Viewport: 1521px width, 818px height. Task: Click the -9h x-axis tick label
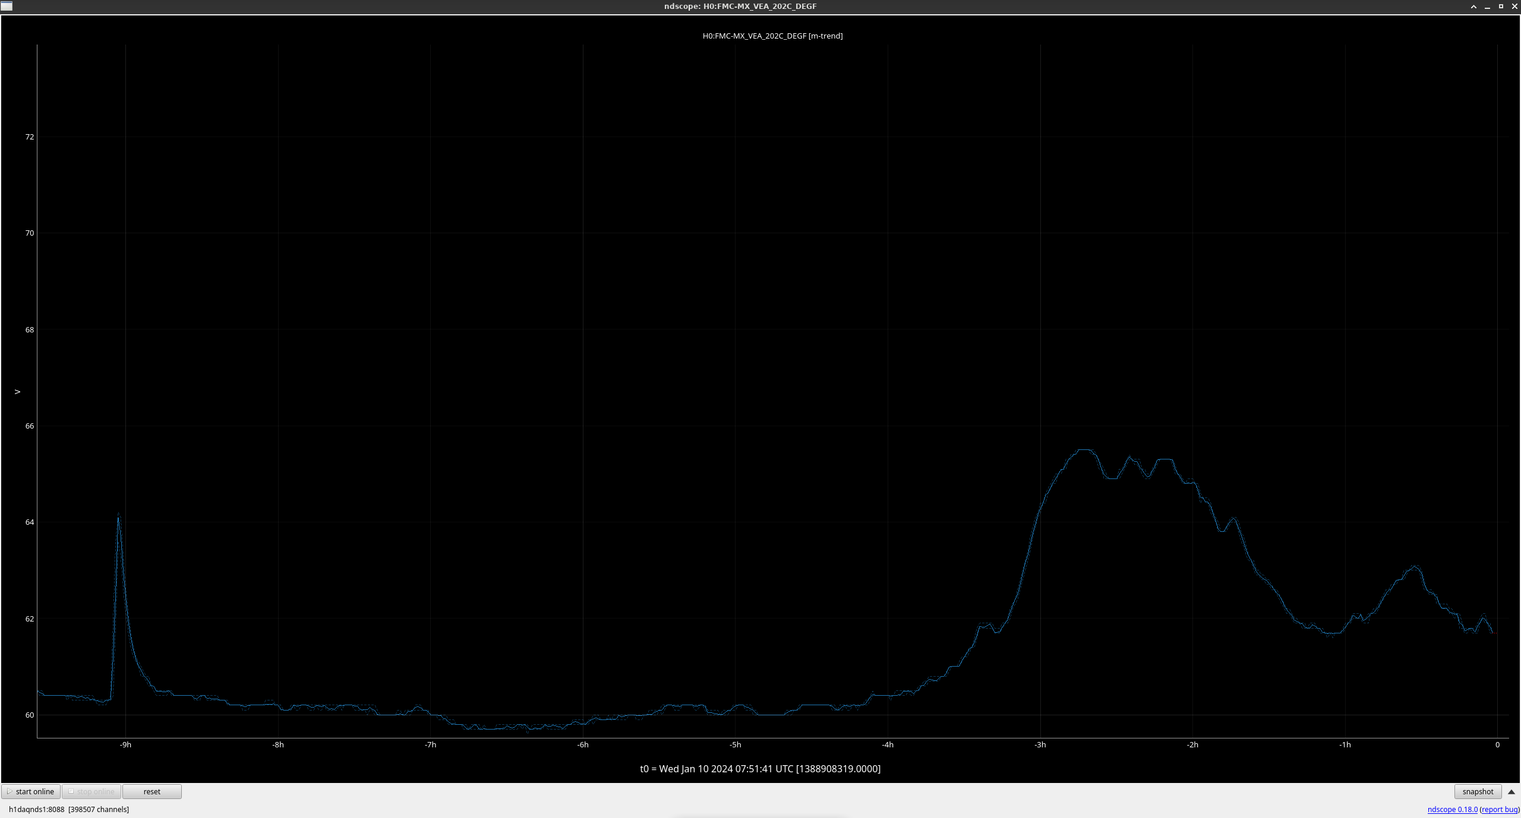click(x=125, y=744)
